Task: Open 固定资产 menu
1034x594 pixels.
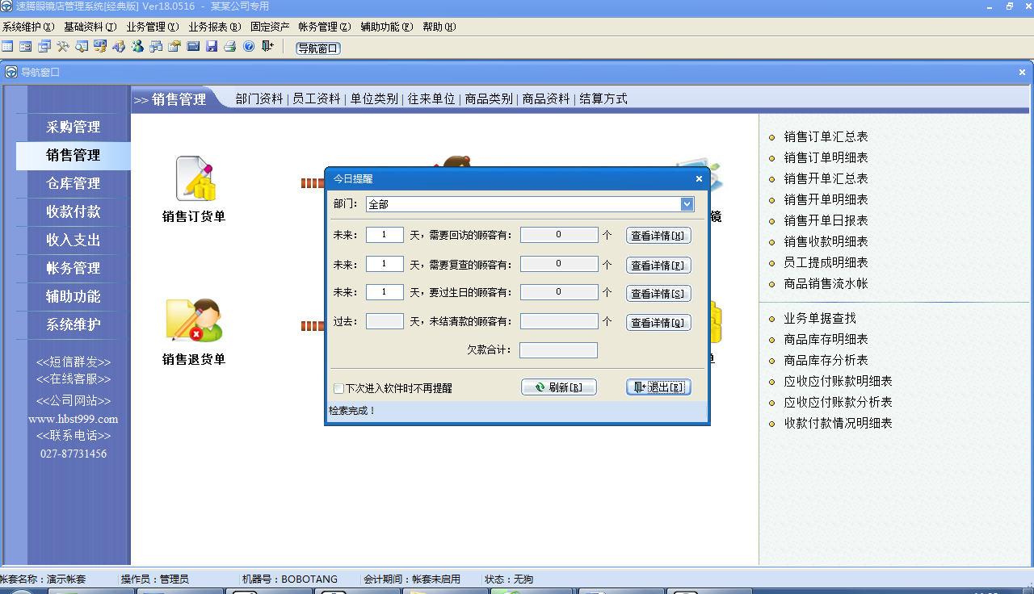Action: pyautogui.click(x=270, y=27)
